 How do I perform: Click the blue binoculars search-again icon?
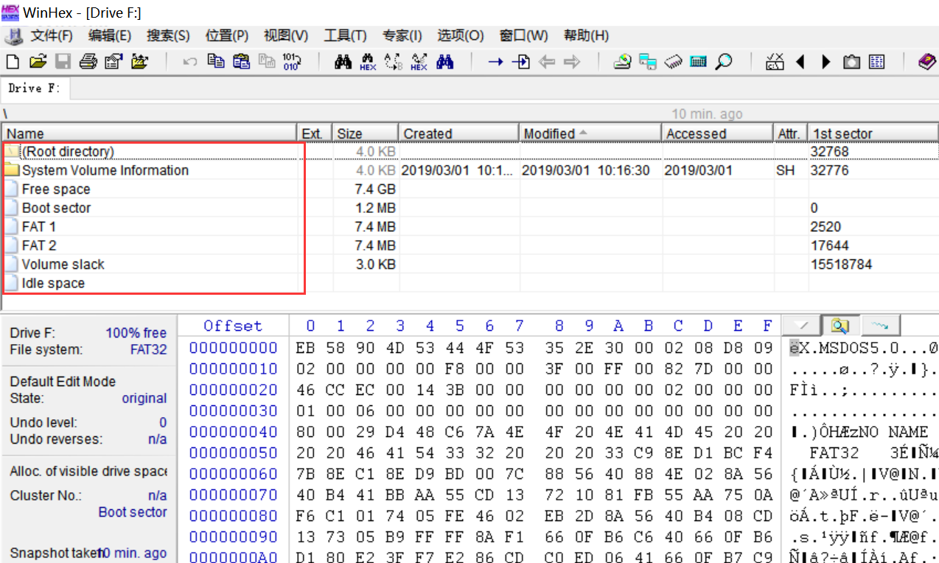coord(444,62)
